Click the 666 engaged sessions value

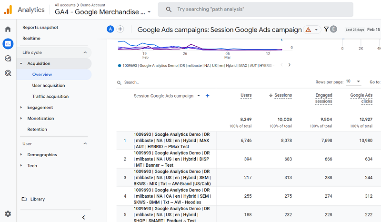click(328, 159)
